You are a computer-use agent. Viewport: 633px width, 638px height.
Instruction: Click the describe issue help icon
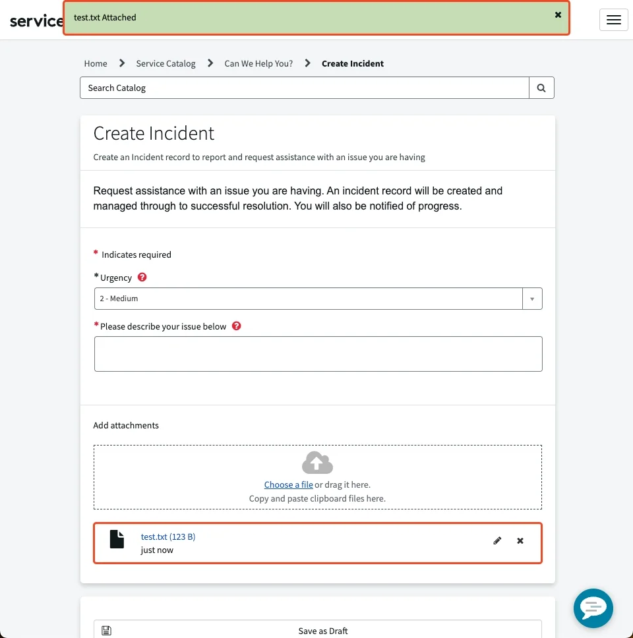(x=237, y=326)
